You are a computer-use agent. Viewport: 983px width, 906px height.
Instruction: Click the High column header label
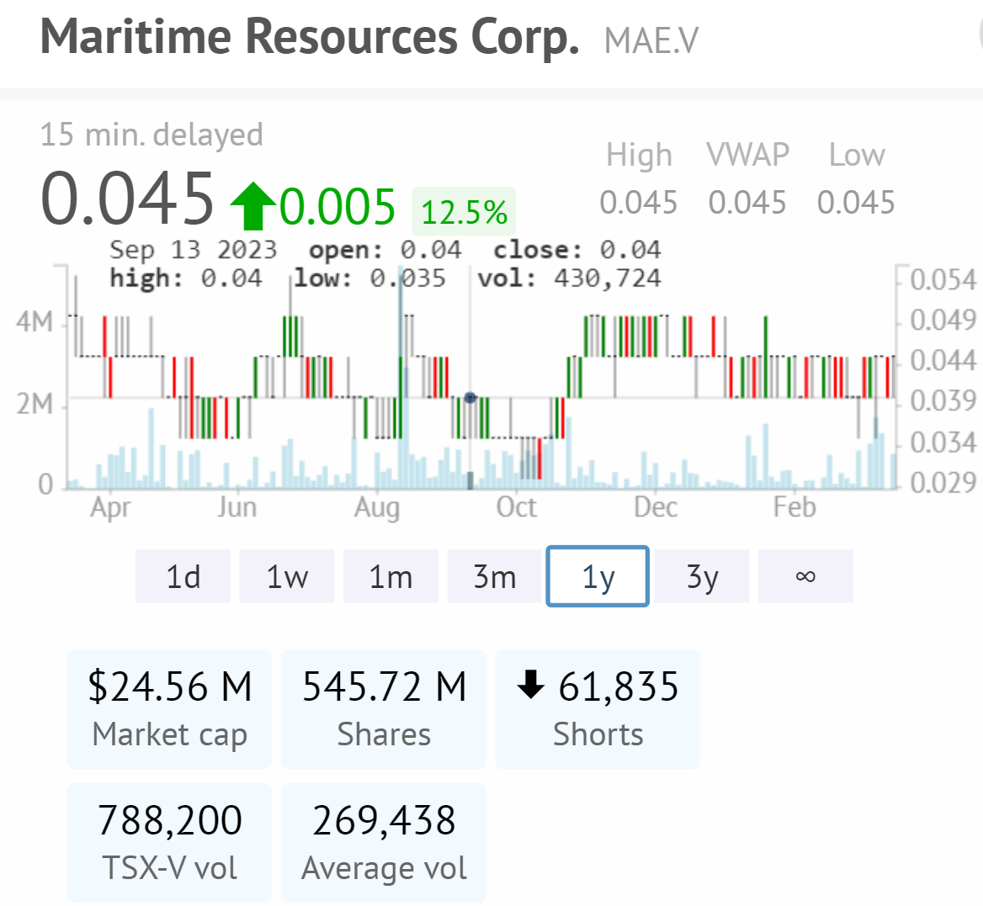639,155
